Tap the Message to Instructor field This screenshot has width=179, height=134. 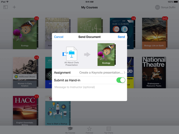pyautogui.click(x=89, y=87)
